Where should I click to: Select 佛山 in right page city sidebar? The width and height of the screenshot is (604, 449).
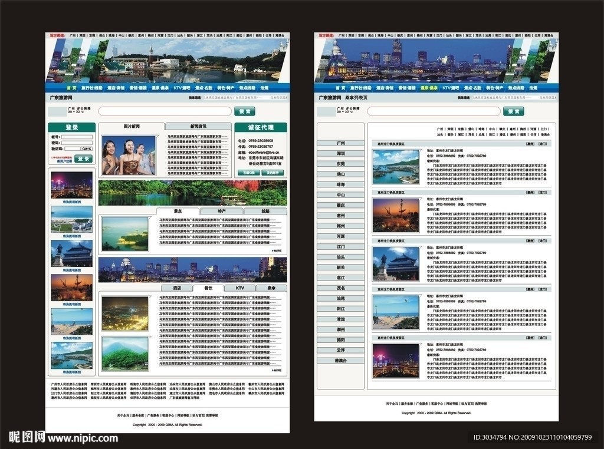tap(340, 174)
